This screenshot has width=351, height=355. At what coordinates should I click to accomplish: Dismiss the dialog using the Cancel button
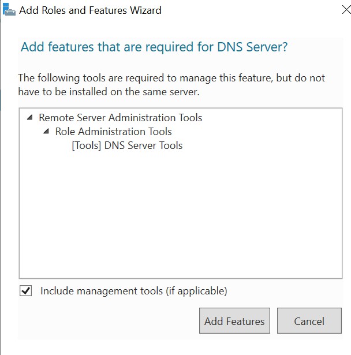point(309,321)
